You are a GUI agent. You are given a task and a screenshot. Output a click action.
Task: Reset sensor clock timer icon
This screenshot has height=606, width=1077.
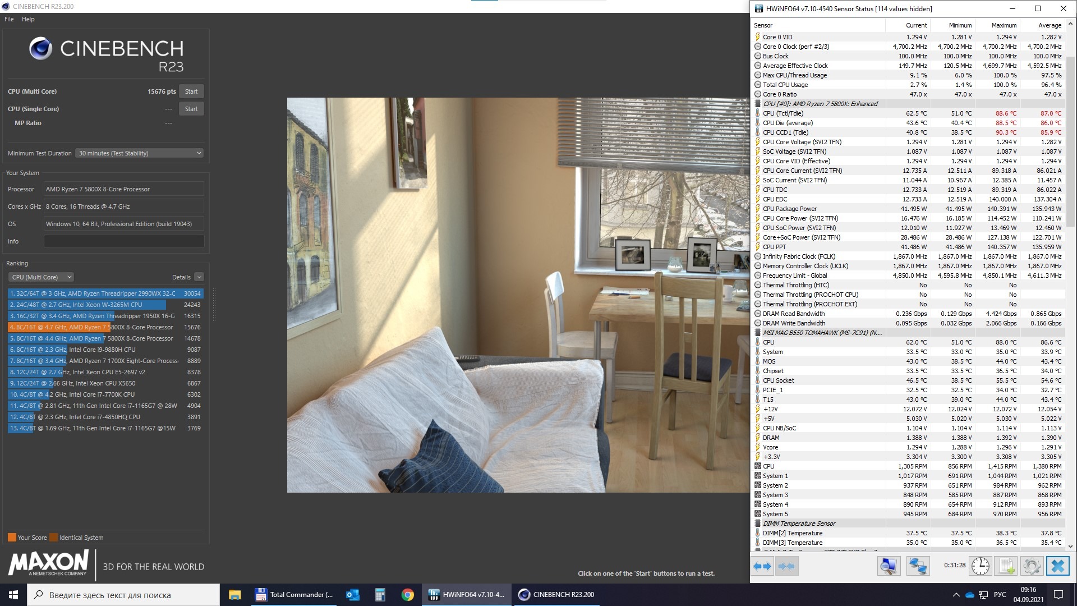tap(980, 566)
